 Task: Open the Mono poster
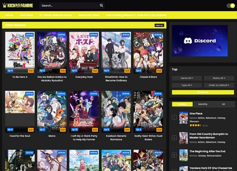(x=52, y=112)
